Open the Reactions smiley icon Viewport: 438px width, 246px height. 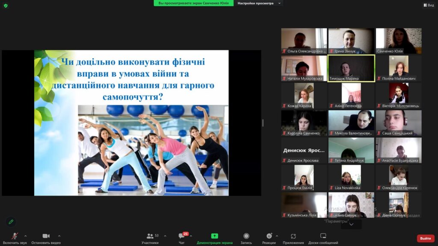pyautogui.click(x=269, y=236)
